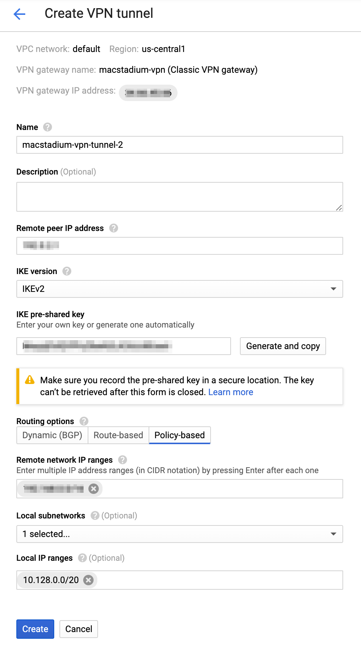Follow the Learn more link
Screen dimensions: 361x664
[231, 392]
